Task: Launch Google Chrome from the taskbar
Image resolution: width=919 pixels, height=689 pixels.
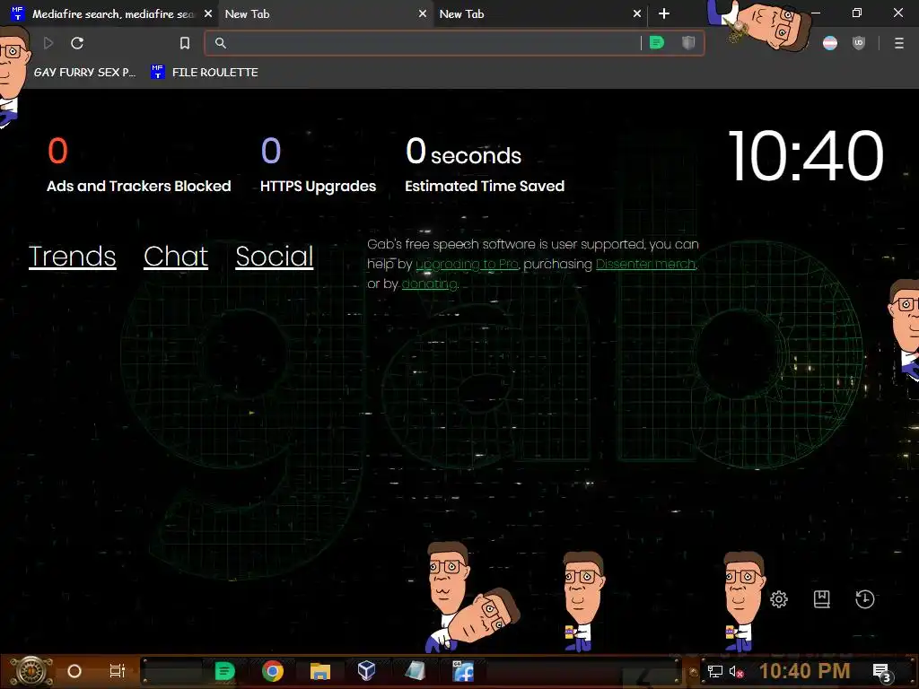Action: tap(273, 671)
